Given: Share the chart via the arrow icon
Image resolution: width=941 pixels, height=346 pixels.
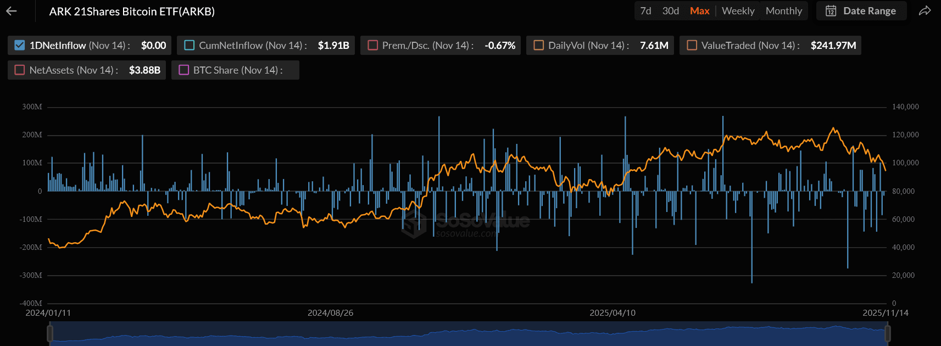Looking at the screenshot, I should (x=925, y=11).
